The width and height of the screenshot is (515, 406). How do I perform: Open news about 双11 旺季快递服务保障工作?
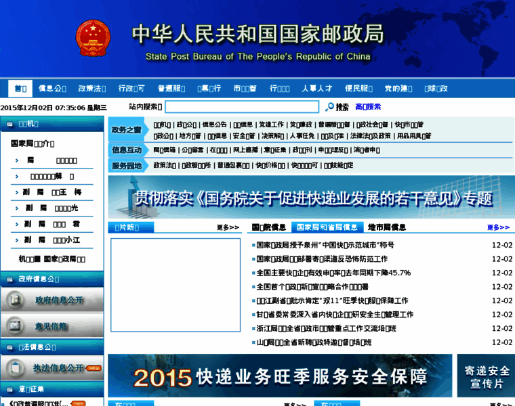(x=332, y=300)
